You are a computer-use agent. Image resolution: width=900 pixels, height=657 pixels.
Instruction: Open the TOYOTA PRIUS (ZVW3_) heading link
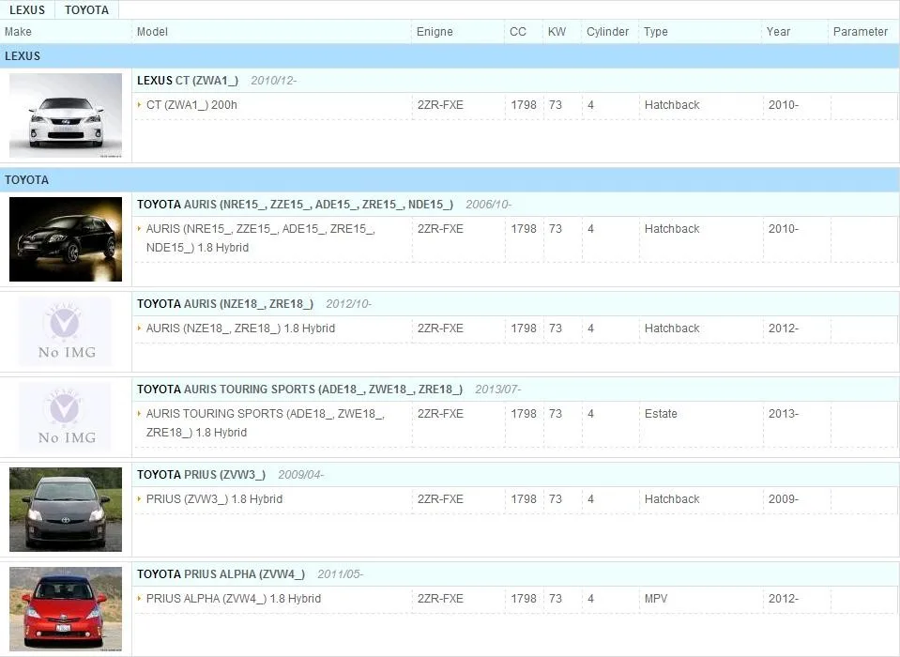tap(201, 475)
